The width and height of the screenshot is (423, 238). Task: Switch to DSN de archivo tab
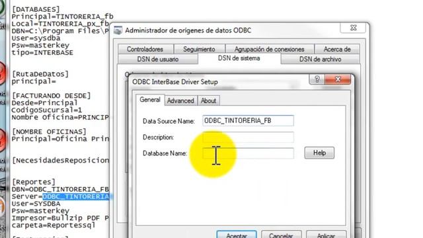pos(320,59)
